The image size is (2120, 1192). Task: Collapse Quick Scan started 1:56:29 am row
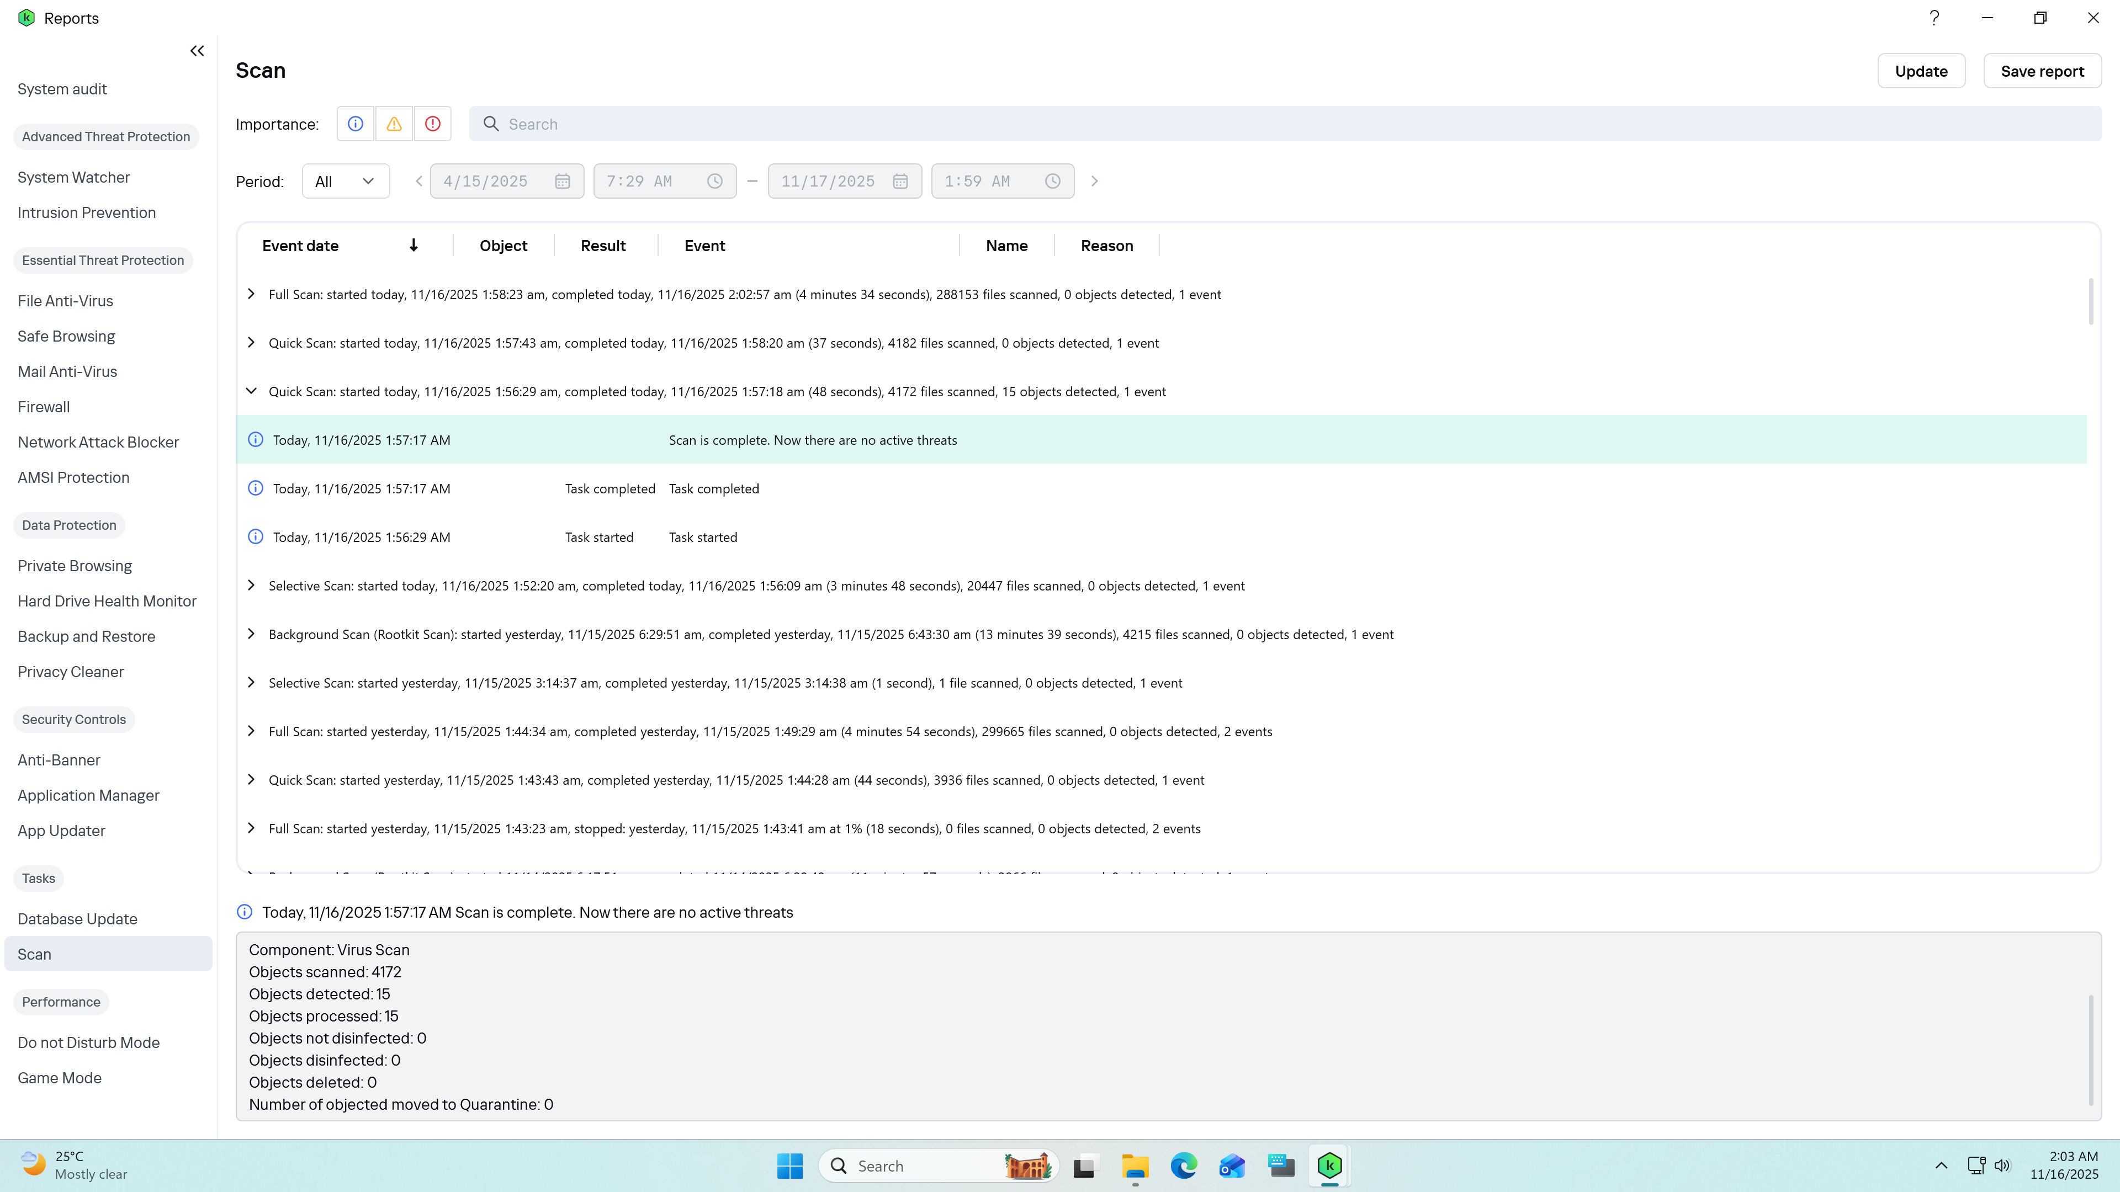(251, 391)
